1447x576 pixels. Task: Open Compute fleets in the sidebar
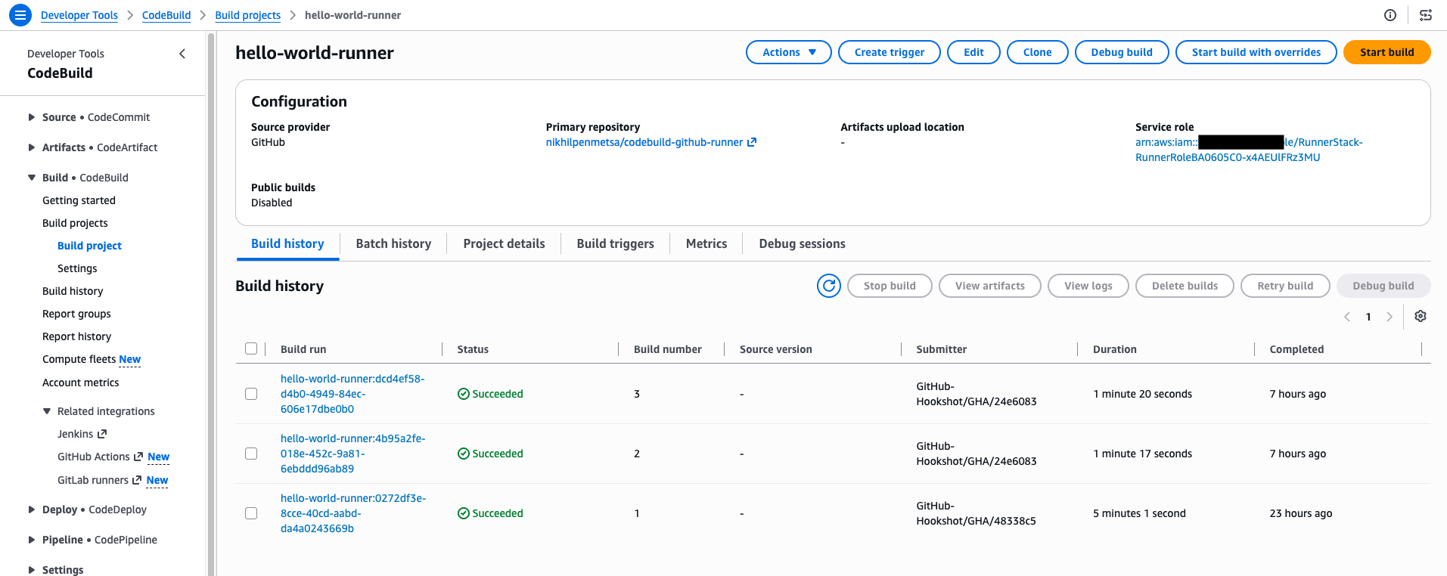[79, 359]
